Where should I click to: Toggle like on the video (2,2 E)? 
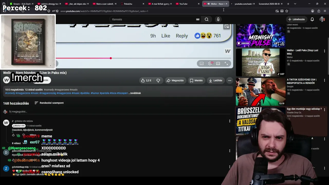click(146, 80)
